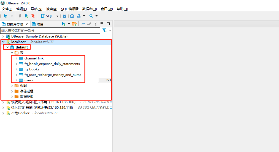This screenshot has height=152, width=279.
Task: Expand the fq_books table
Action: pos(16,69)
